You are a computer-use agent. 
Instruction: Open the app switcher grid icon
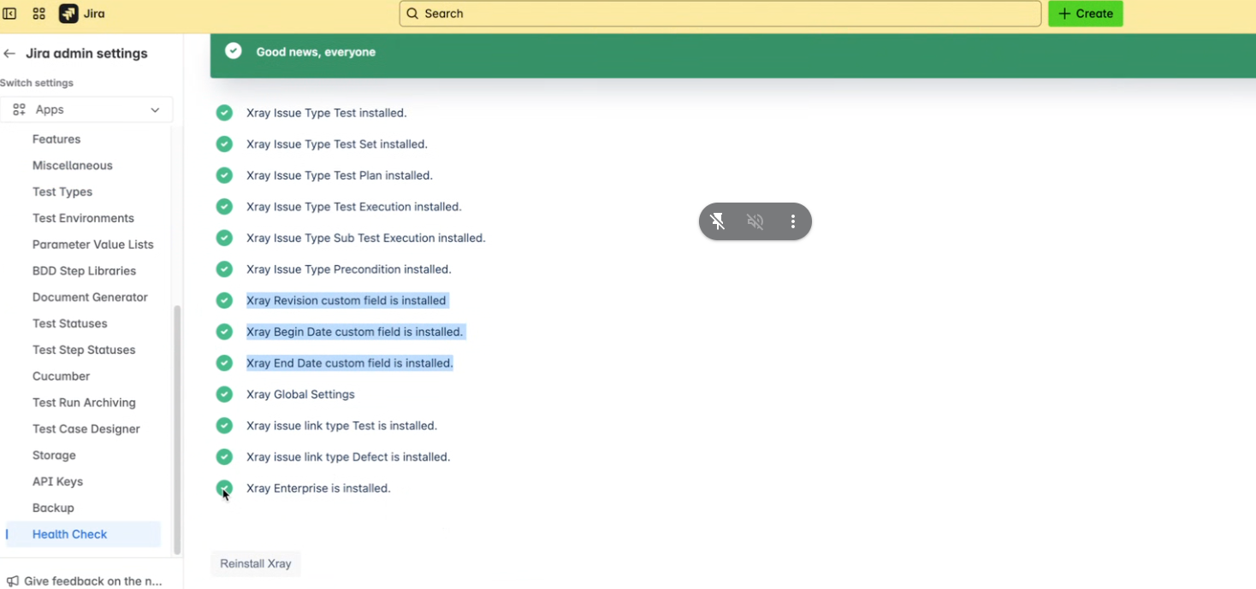point(39,14)
